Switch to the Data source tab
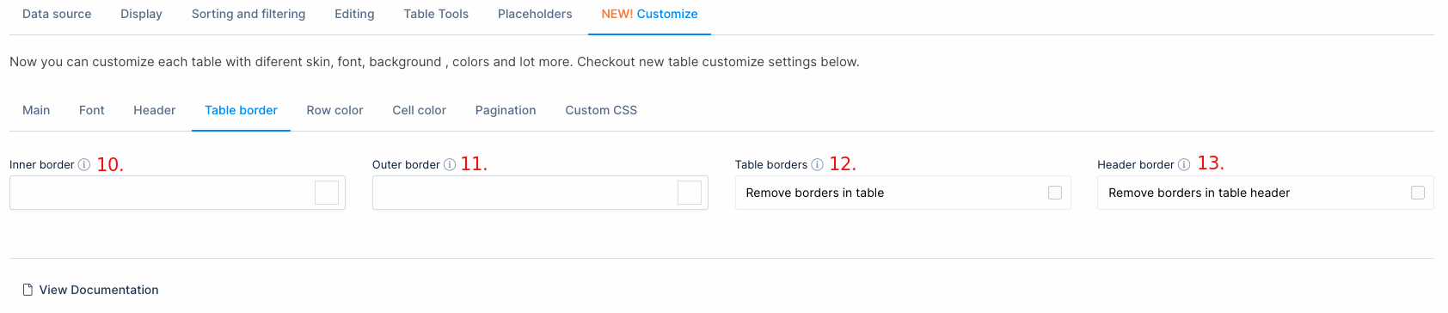 57,14
